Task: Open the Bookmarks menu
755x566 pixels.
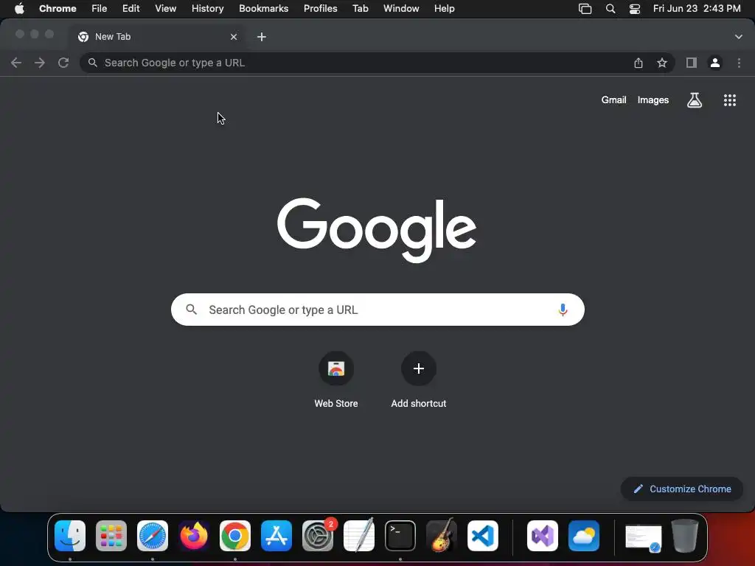Action: pyautogui.click(x=264, y=8)
